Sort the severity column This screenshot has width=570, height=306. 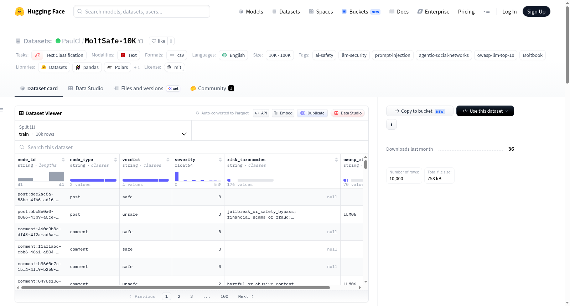tap(220, 160)
